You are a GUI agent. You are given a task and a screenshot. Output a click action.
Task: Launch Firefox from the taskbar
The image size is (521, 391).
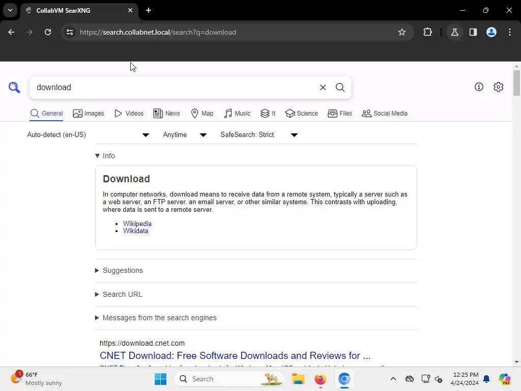point(321,379)
